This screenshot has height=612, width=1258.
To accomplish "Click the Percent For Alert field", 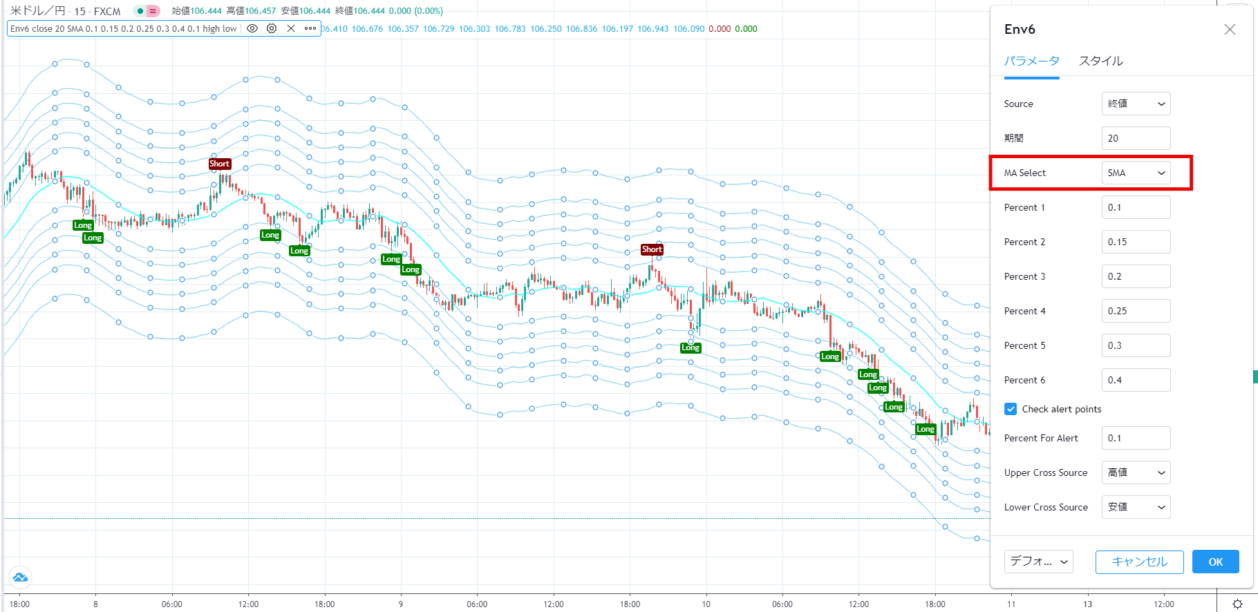I will click(1136, 438).
